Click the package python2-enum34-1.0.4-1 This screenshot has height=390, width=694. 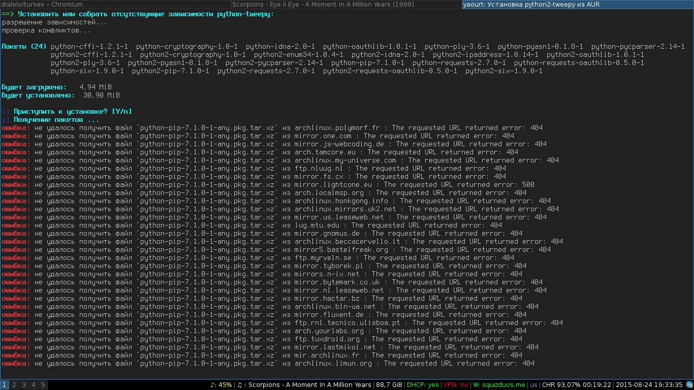click(x=299, y=55)
